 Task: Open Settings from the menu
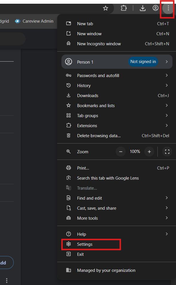85,244
